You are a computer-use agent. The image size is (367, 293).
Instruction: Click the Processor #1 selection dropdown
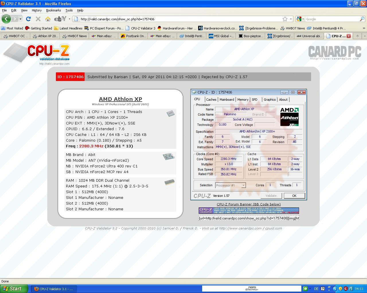click(231, 185)
